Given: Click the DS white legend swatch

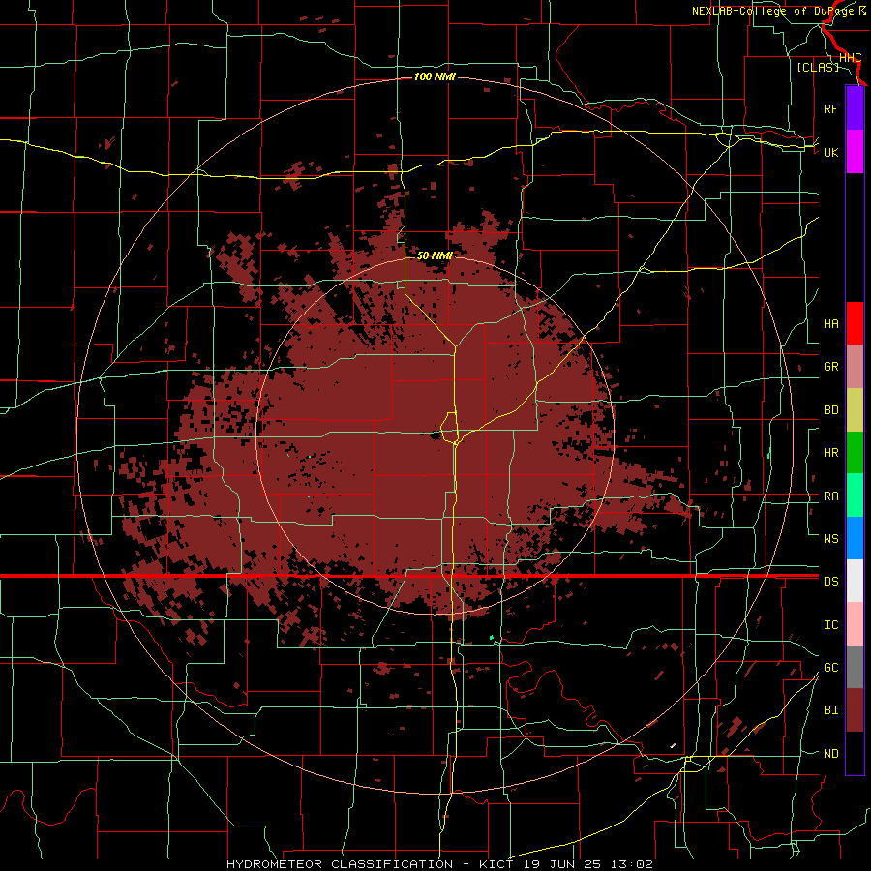Looking at the screenshot, I should coord(855,581).
